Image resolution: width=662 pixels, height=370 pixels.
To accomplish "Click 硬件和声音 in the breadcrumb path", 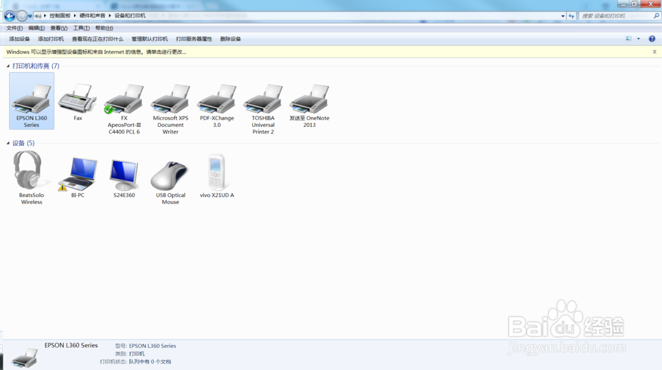I will (92, 16).
